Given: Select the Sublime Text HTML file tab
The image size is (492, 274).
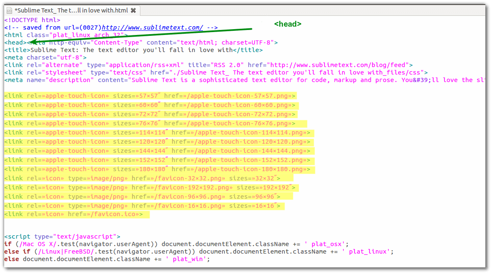Looking at the screenshot, I should coord(72,10).
